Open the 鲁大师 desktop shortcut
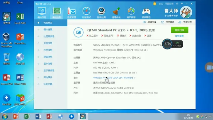 (6, 18)
